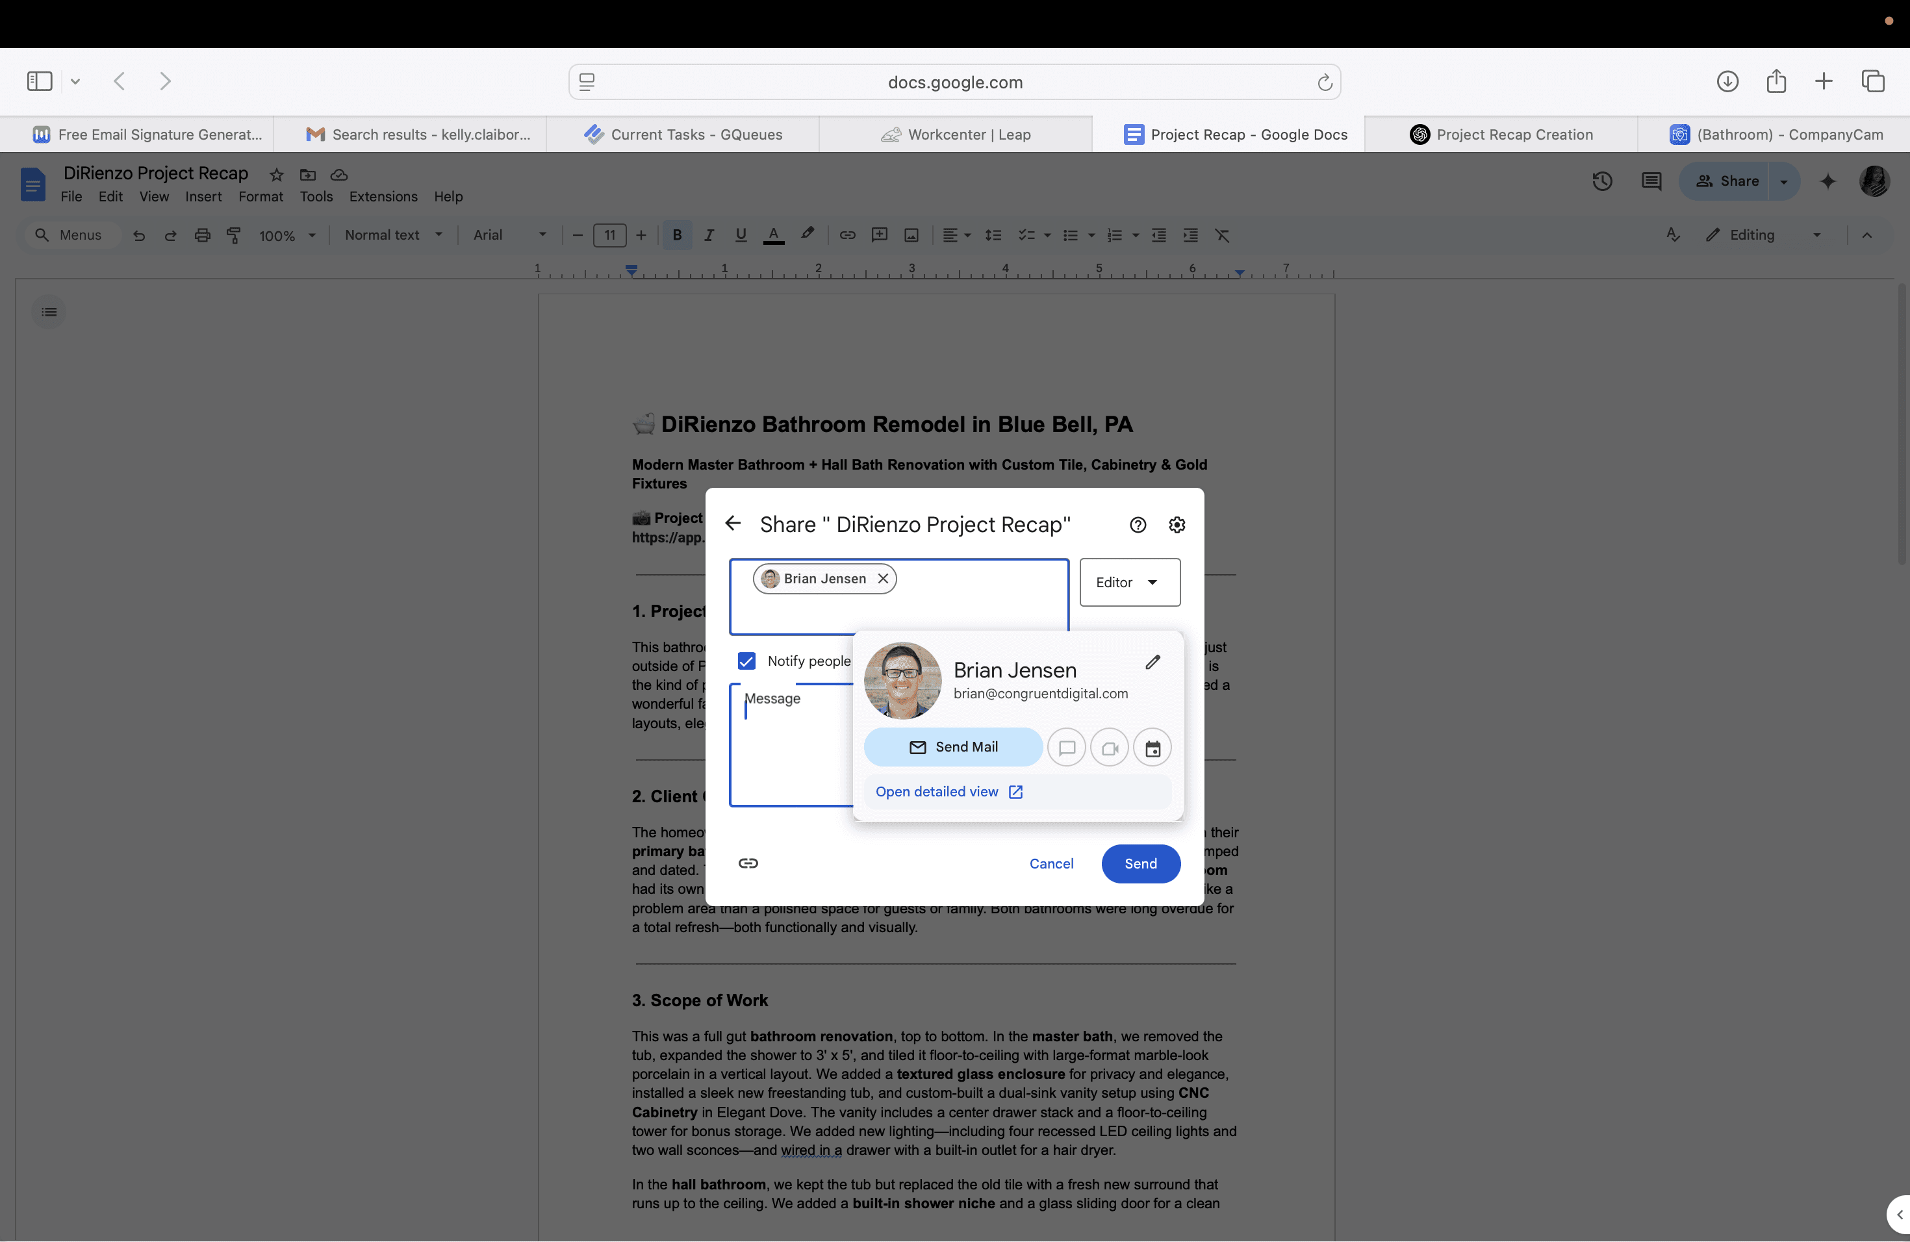Open the Insert menu
Screen dimensions: 1910x1242
(203, 197)
